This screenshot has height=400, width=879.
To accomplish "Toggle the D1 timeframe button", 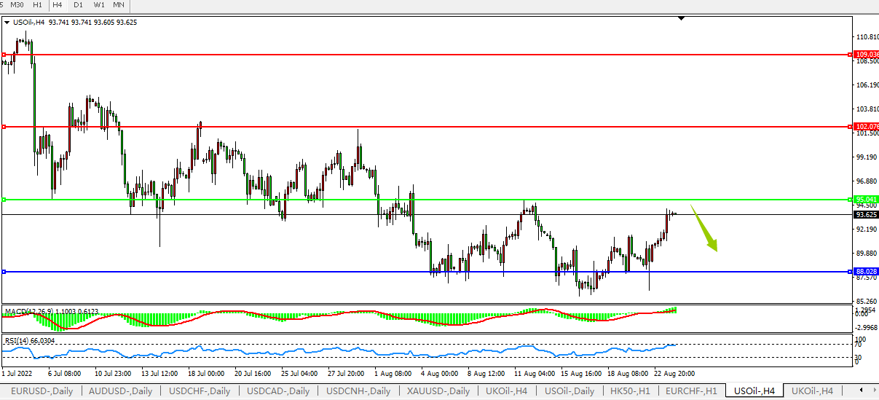I will pos(79,5).
